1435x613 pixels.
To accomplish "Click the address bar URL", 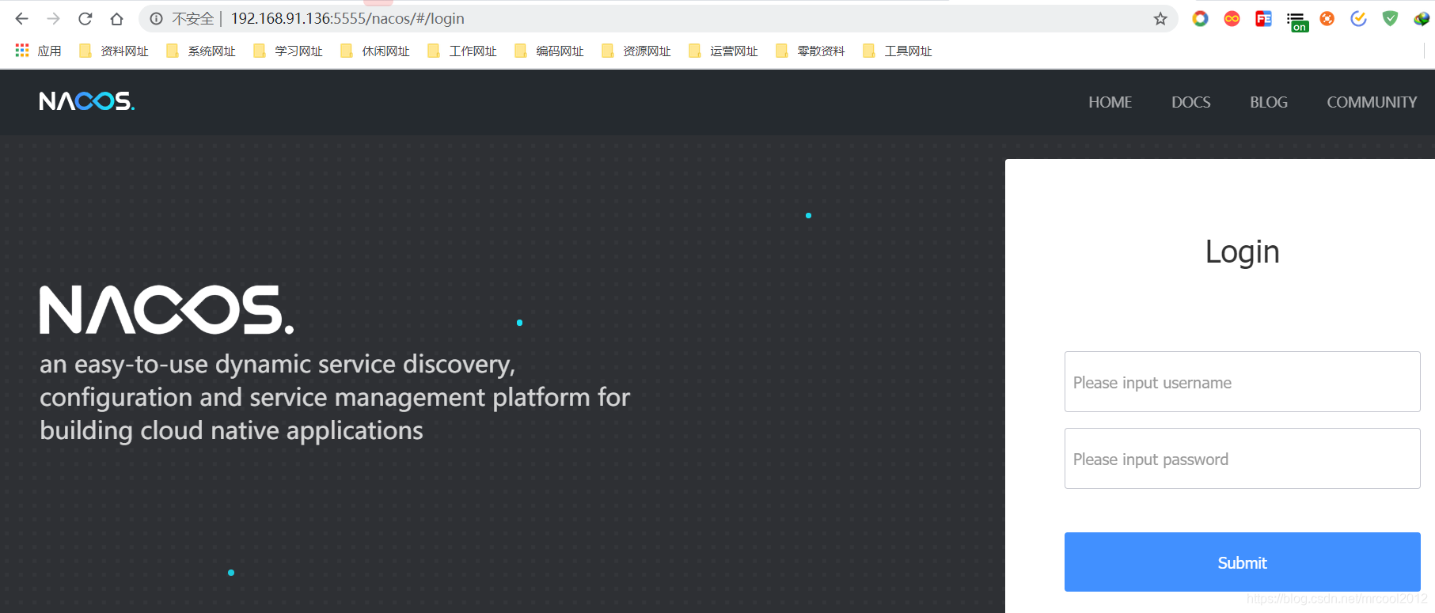I will 347,18.
